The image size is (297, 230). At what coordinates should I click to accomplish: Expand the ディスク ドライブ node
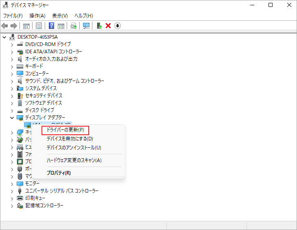point(12,111)
